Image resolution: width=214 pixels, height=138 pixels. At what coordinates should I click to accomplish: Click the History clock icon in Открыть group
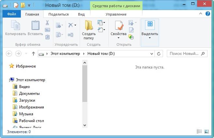[131, 37]
